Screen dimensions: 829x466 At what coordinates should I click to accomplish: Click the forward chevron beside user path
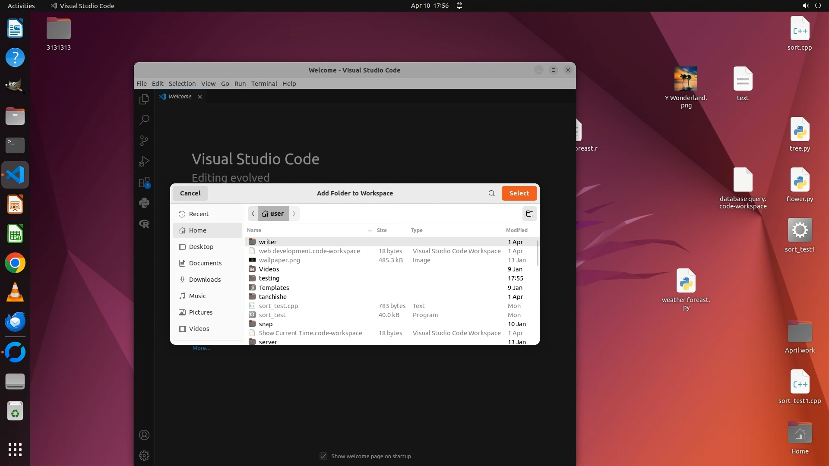[x=294, y=214]
